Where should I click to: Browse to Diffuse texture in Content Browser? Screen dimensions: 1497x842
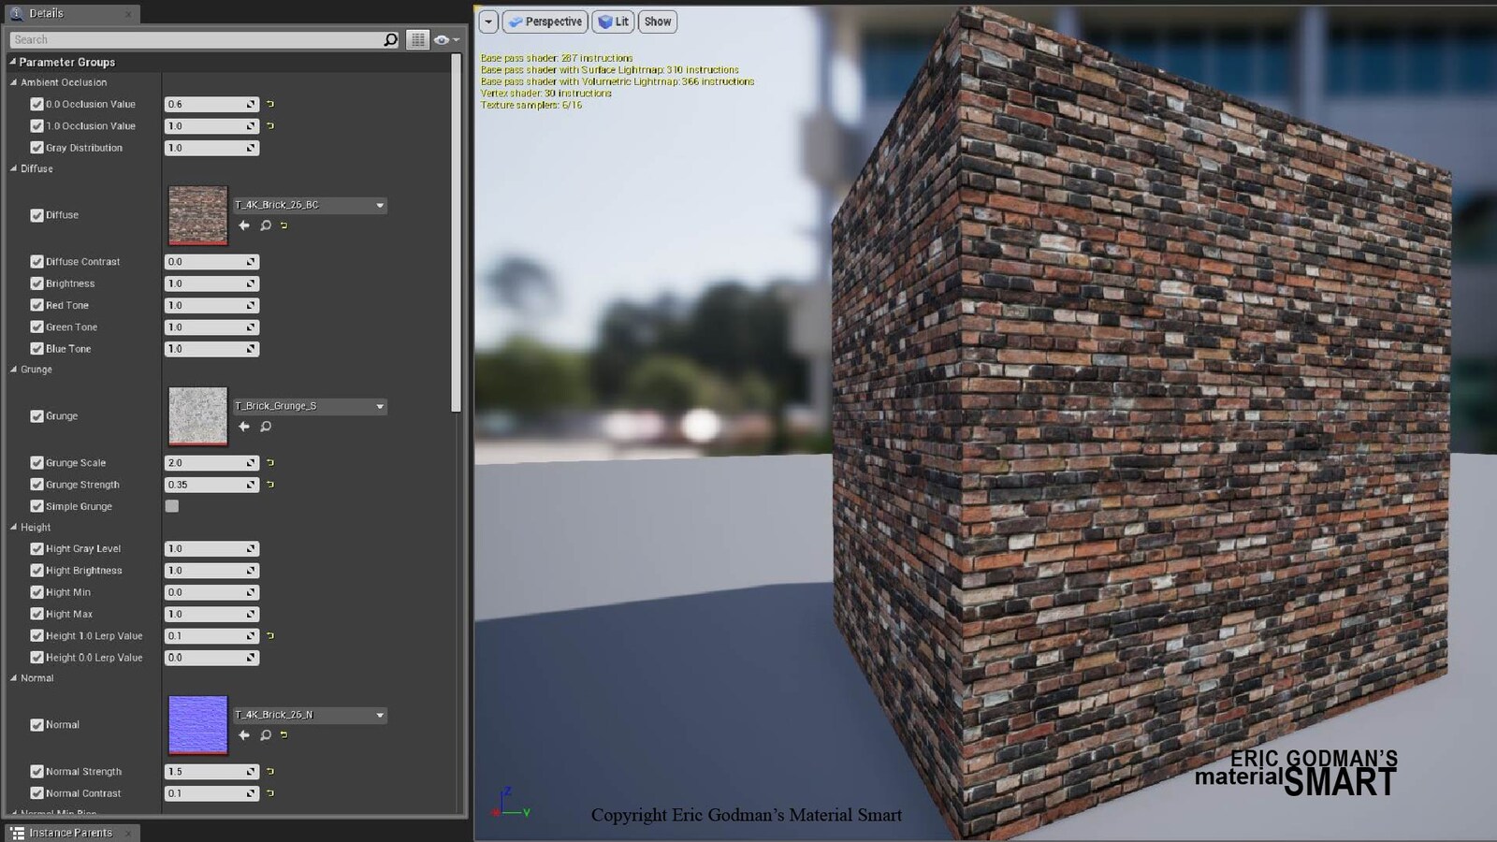266,225
